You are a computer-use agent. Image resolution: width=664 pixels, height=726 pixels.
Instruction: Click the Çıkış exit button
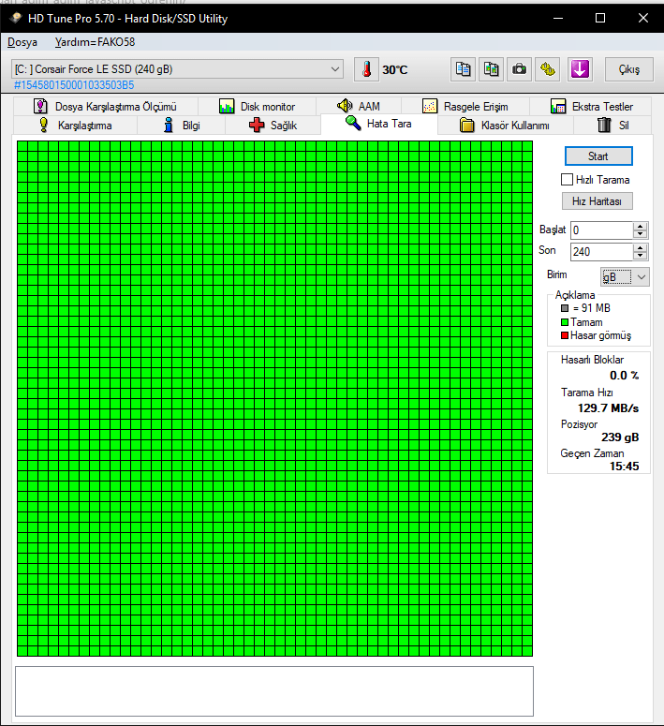tap(628, 69)
